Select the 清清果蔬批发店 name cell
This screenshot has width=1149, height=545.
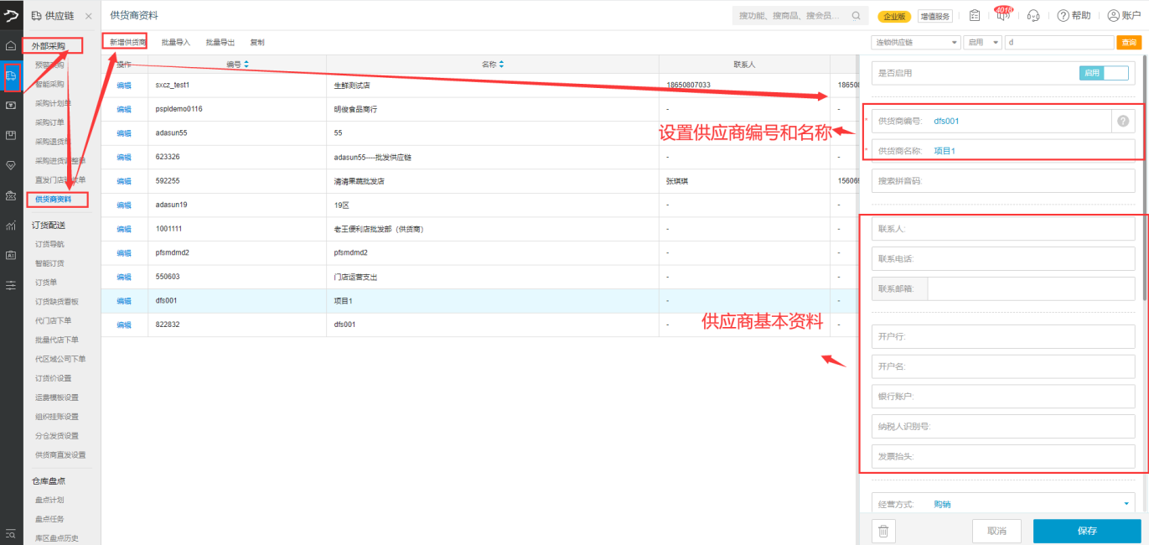point(494,181)
